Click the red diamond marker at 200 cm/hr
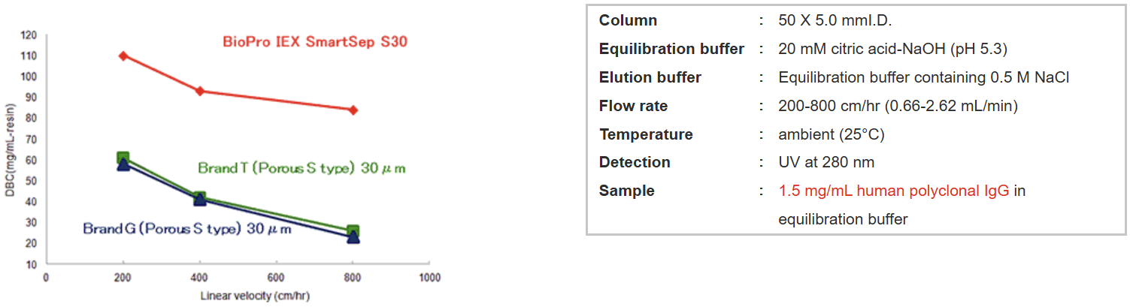1130x307 pixels. pyautogui.click(x=123, y=56)
